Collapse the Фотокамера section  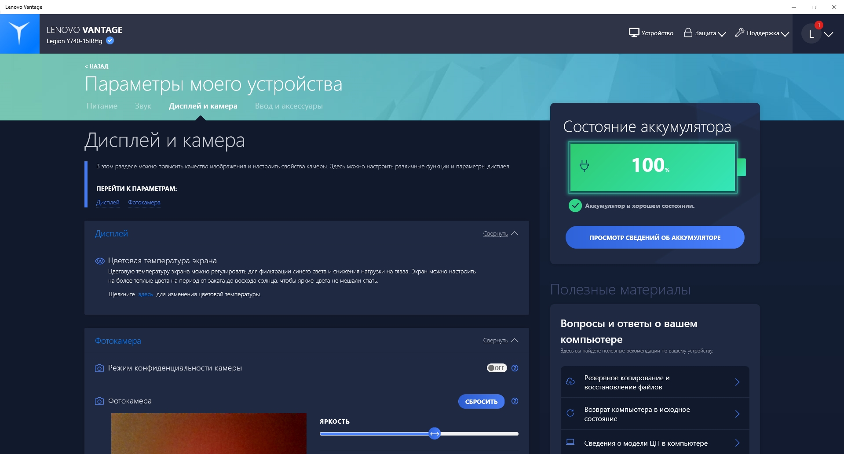coord(501,341)
